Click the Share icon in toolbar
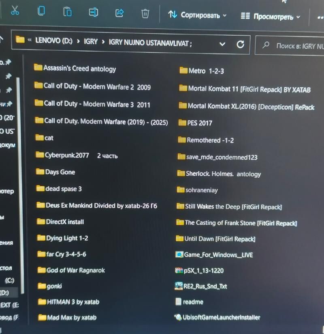The image size is (324, 334). (119, 13)
